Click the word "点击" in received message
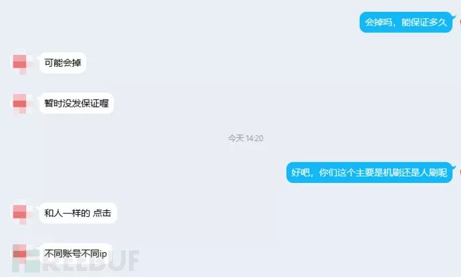Viewport: 461px width, 277px height. click(x=102, y=213)
